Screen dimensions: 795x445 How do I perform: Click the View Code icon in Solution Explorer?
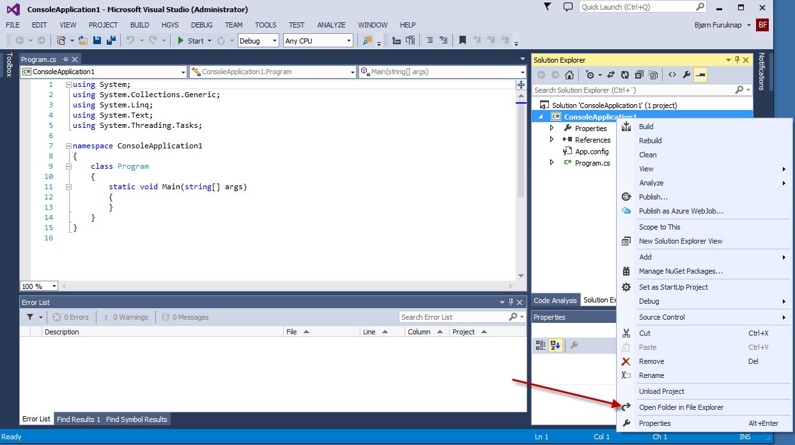click(672, 75)
